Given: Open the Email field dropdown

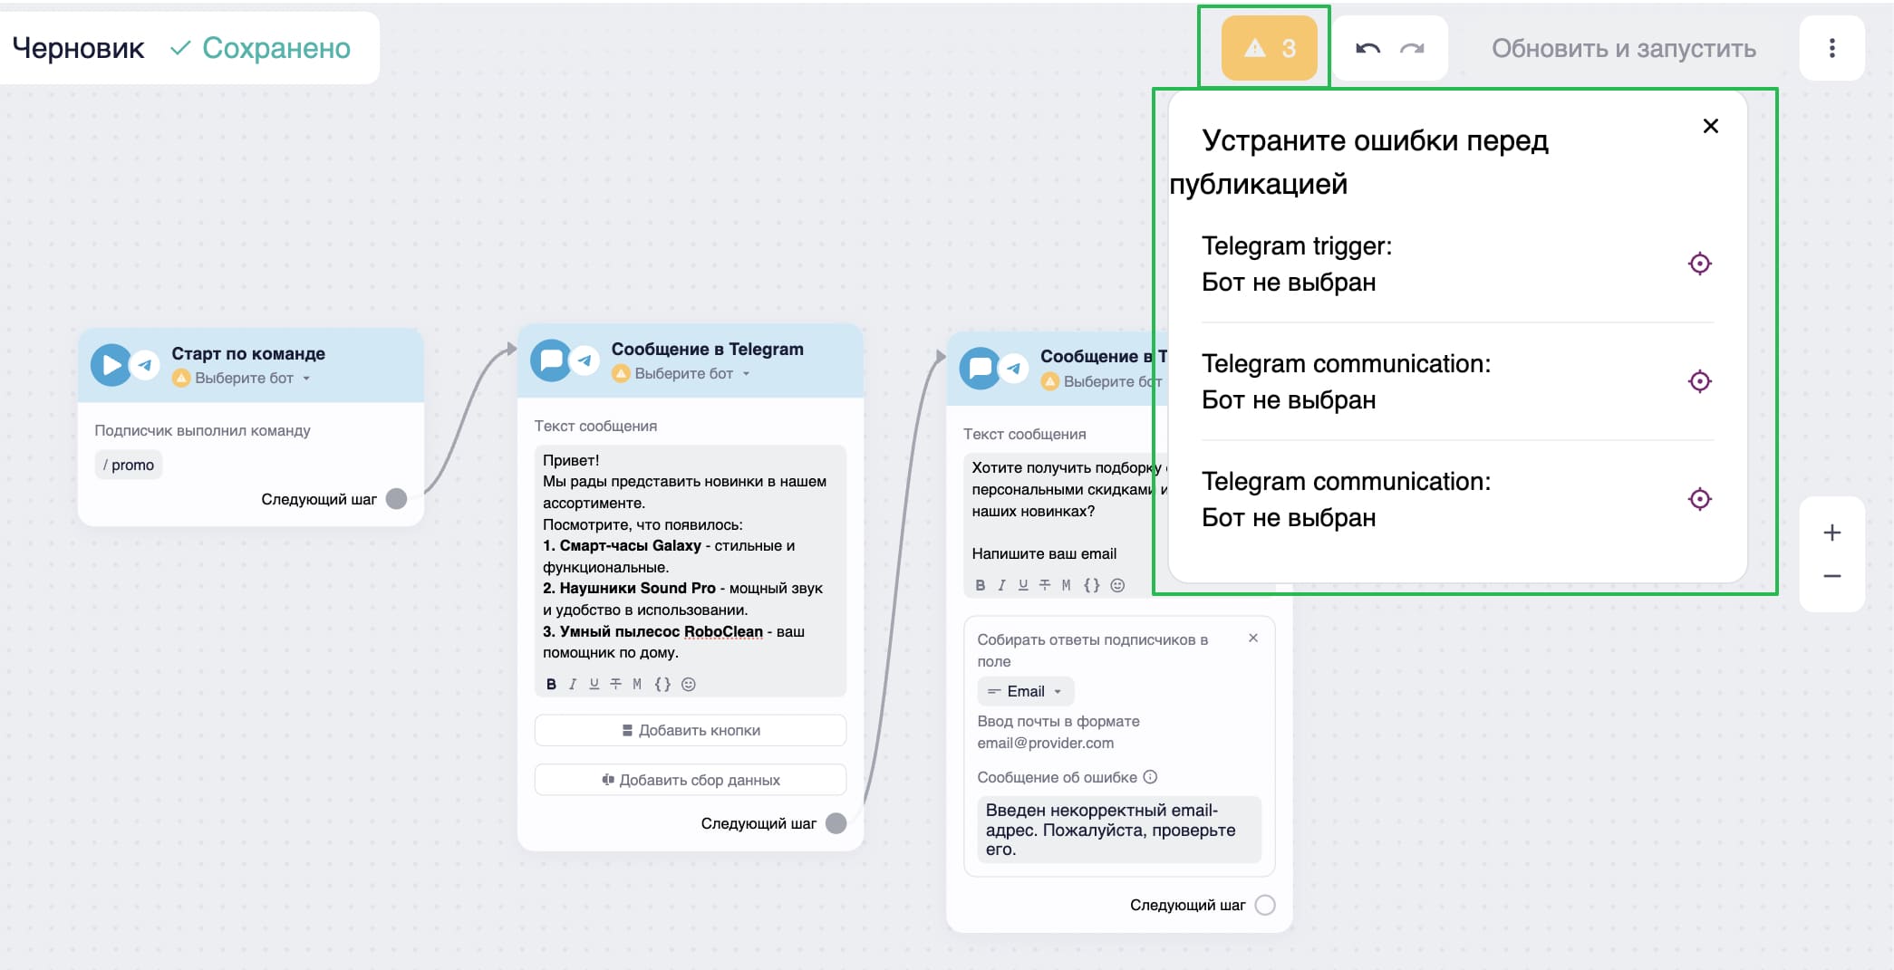Looking at the screenshot, I should 1026,691.
